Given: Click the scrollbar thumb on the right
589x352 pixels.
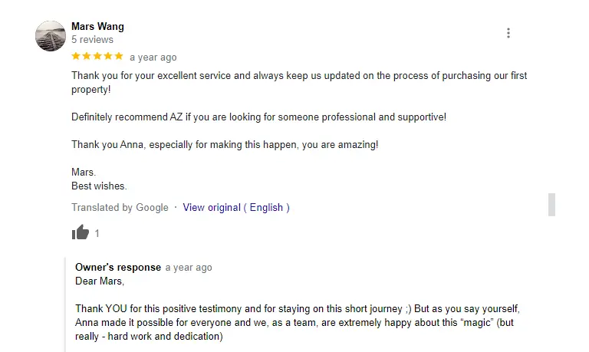Looking at the screenshot, I should (x=551, y=205).
